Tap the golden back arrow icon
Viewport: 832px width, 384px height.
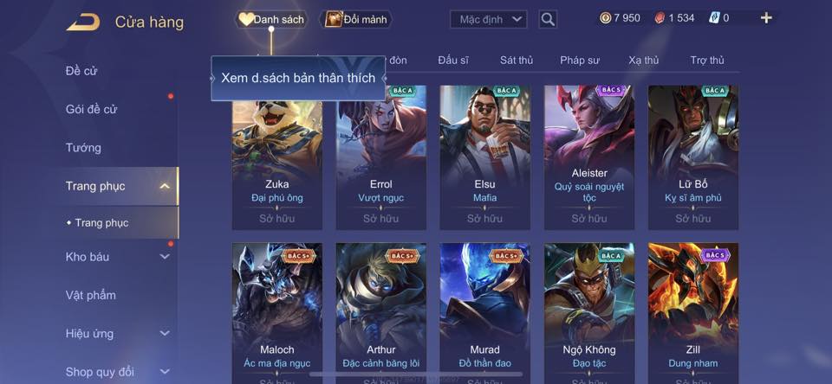click(x=83, y=22)
